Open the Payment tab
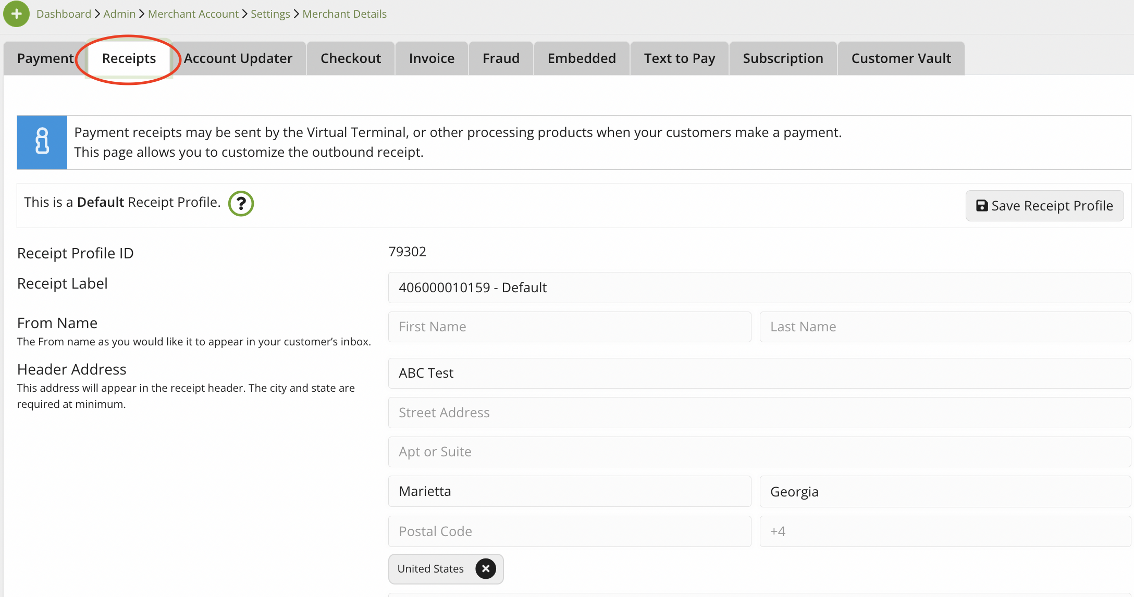The width and height of the screenshot is (1134, 597). (45, 58)
